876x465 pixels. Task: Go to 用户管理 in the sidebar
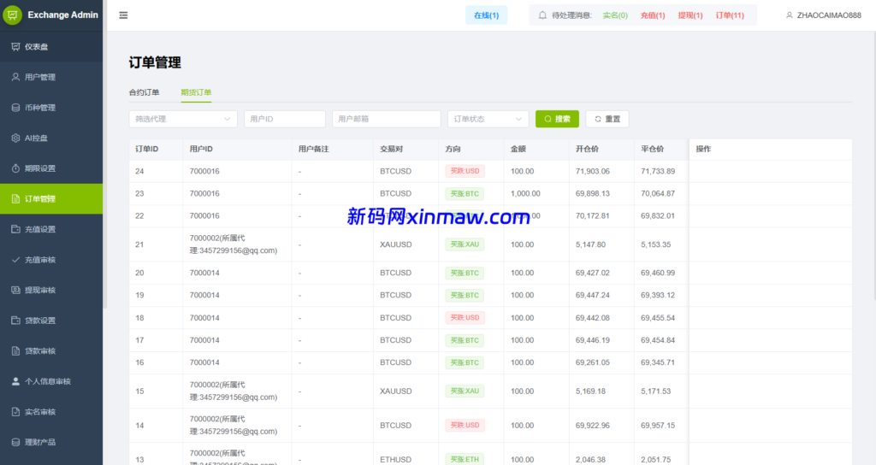click(x=51, y=77)
